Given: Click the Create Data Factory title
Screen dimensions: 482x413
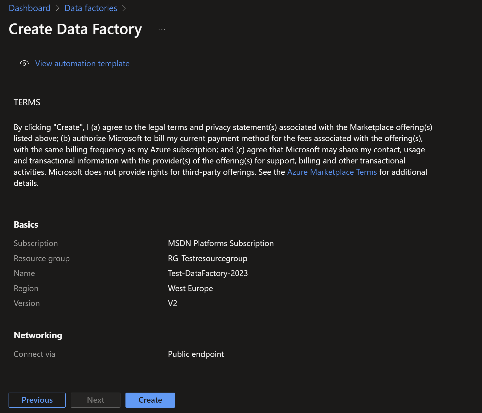Looking at the screenshot, I should (75, 29).
